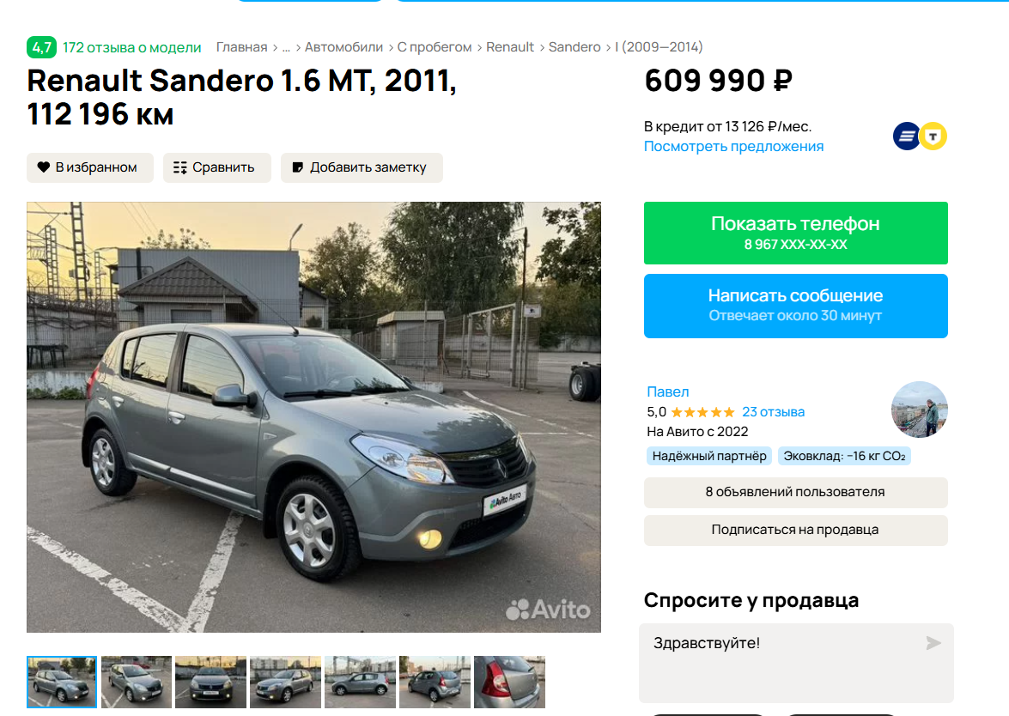Open the 23 отзыва reviews link
1009x716 pixels.
pyautogui.click(x=773, y=412)
